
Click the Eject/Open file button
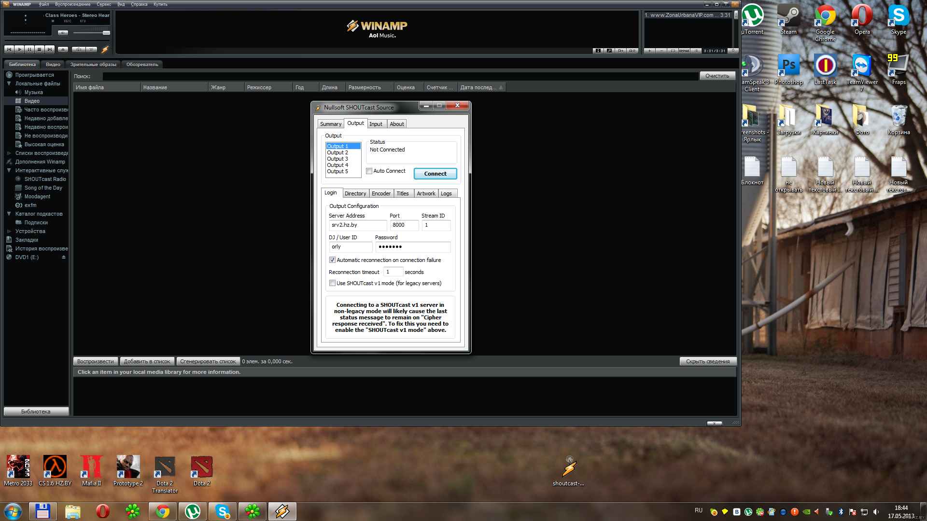tap(63, 49)
